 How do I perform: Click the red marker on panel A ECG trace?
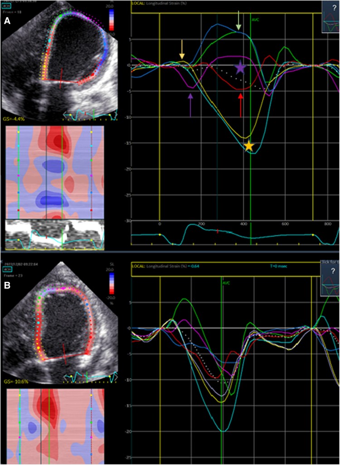pyautogui.click(x=218, y=231)
